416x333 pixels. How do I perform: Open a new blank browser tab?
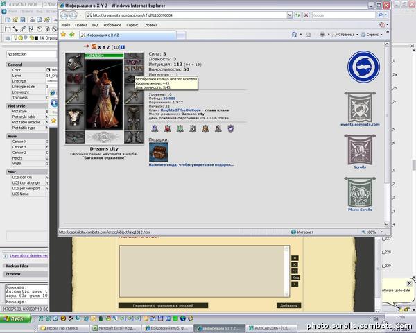[181, 35]
